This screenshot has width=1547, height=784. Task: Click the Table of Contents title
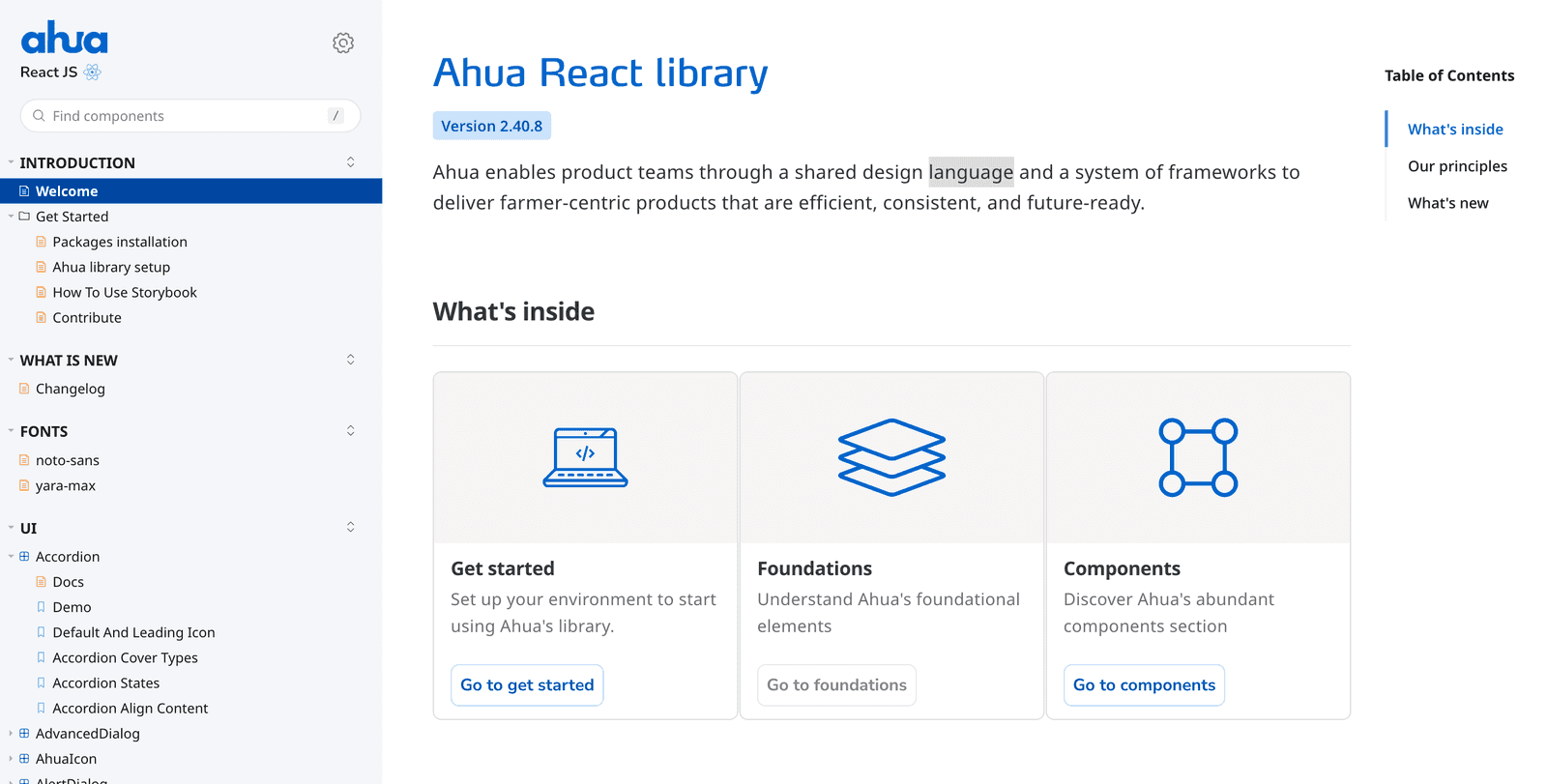(x=1449, y=75)
